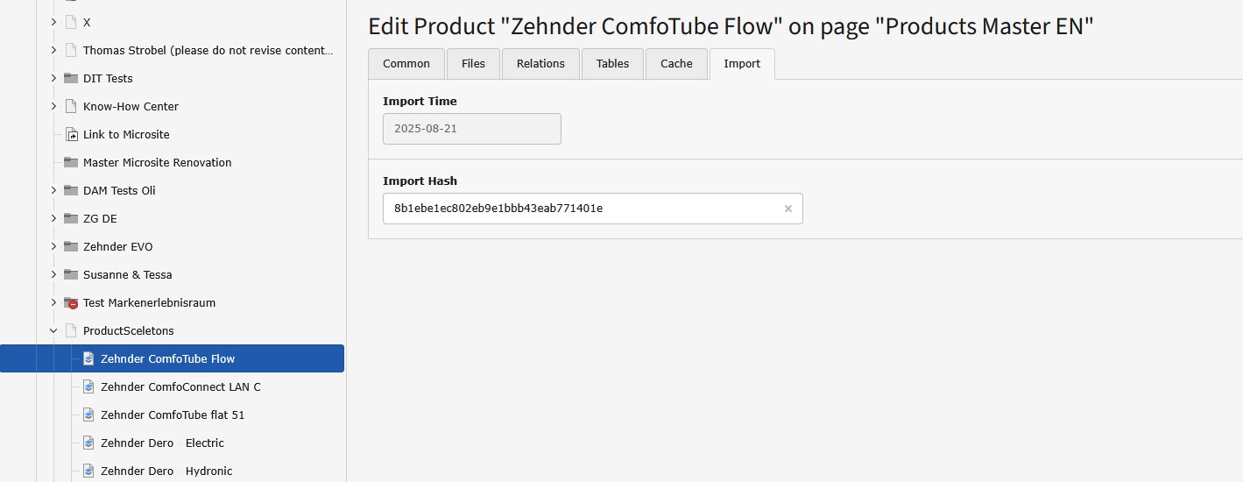Image resolution: width=1243 pixels, height=482 pixels.
Task: Click the Import Time date field
Action: click(471, 129)
